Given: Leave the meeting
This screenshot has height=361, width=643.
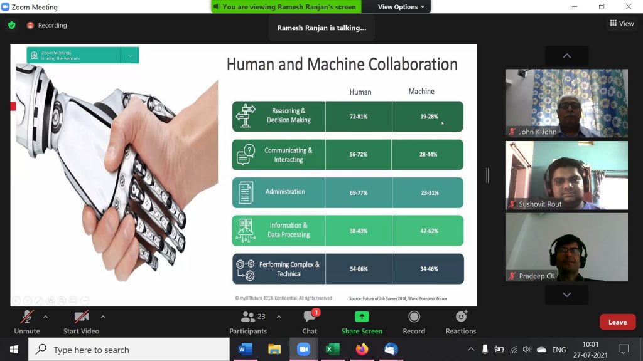Looking at the screenshot, I should (x=617, y=322).
